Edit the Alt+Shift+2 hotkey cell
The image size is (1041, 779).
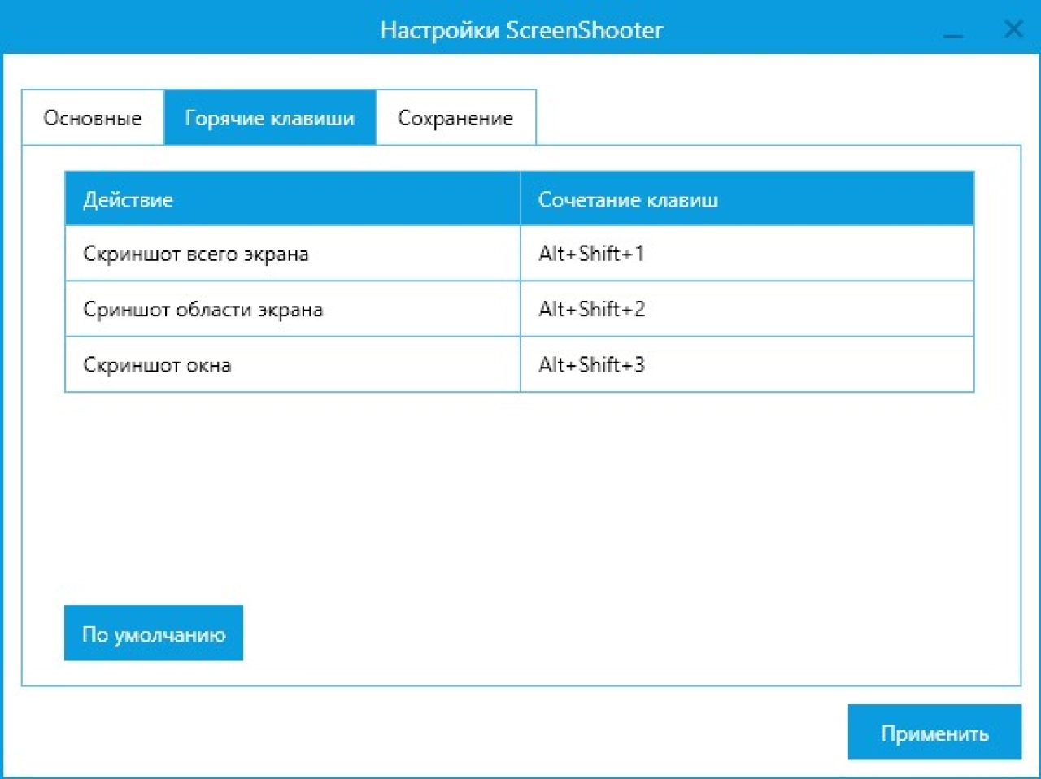[747, 309]
